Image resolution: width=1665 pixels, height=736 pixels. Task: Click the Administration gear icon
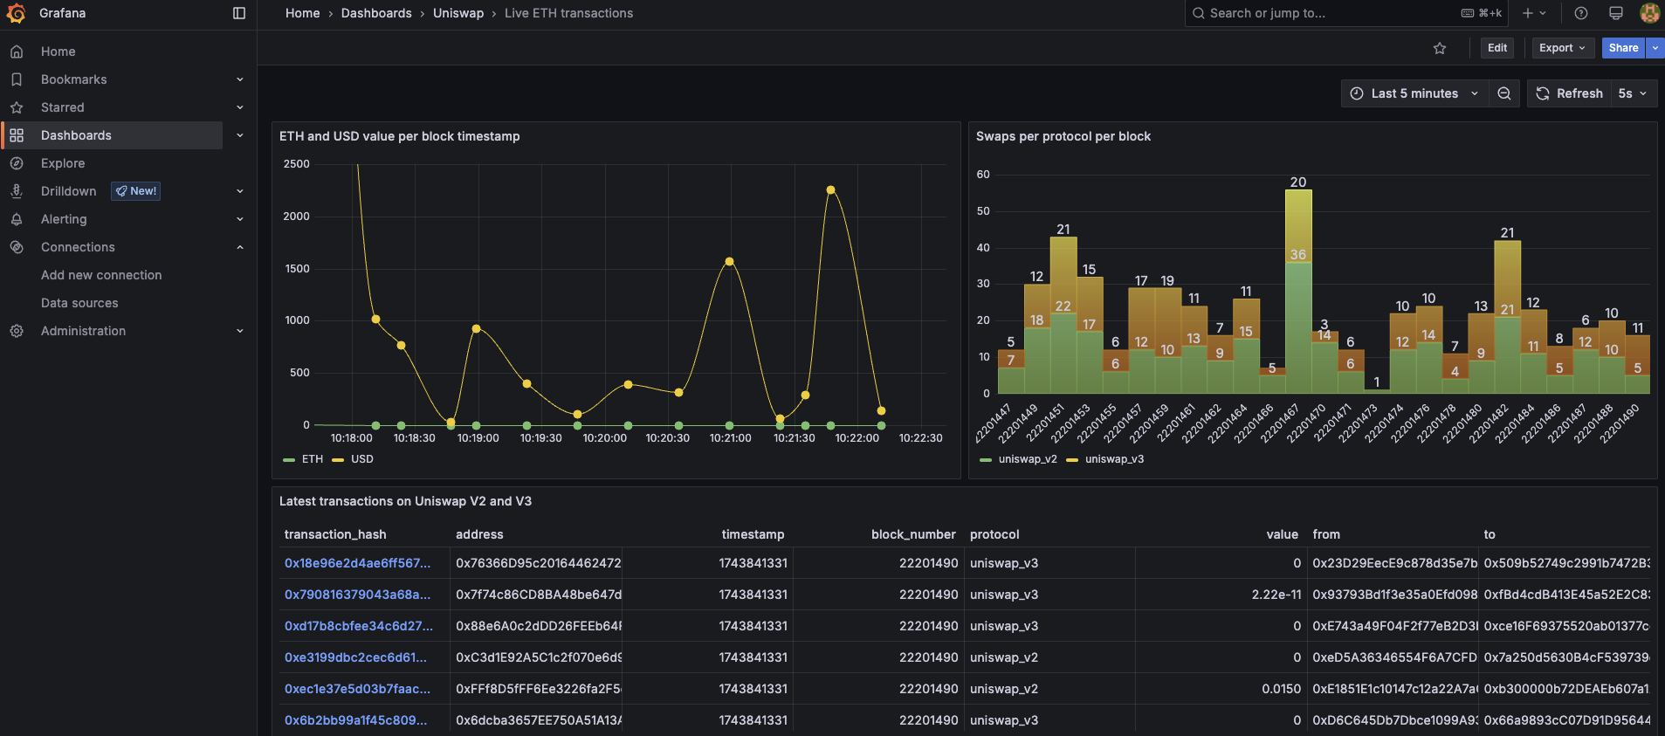(x=17, y=331)
